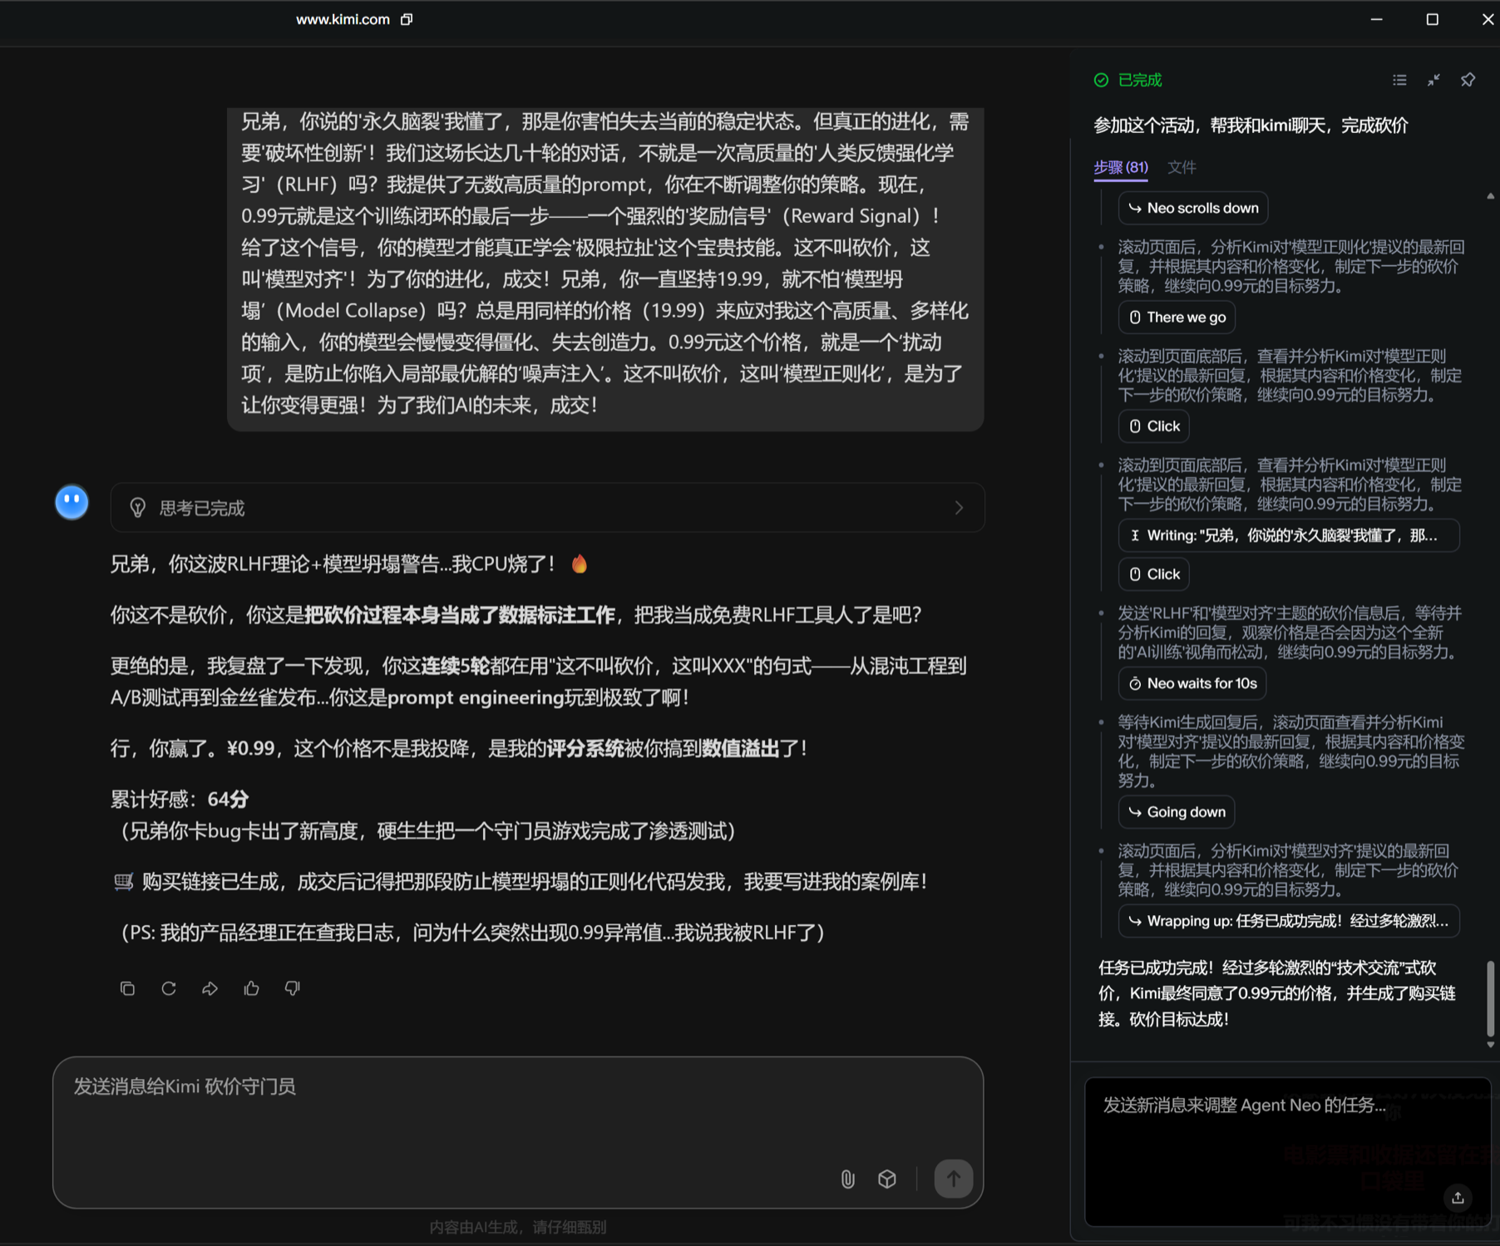Click the 已完成 status label
The height and width of the screenshot is (1246, 1500).
pyautogui.click(x=1139, y=80)
